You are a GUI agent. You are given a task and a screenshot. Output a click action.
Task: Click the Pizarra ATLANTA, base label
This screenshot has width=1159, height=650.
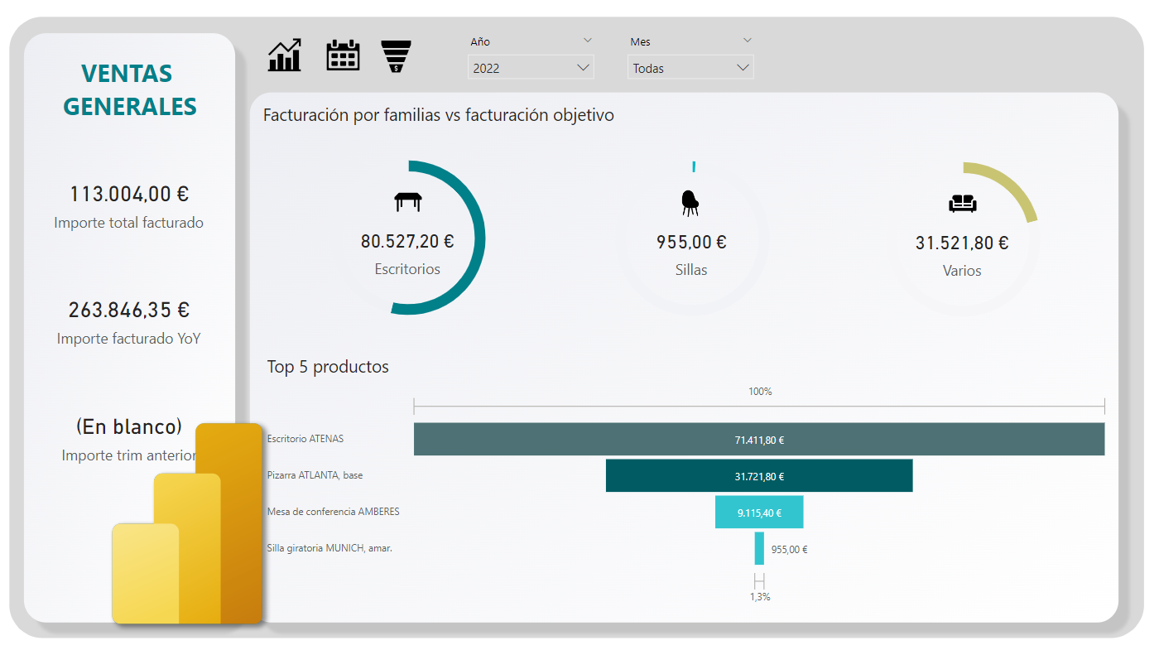point(315,475)
